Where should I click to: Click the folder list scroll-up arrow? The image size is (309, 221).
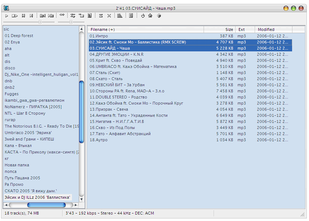click(x=82, y=29)
